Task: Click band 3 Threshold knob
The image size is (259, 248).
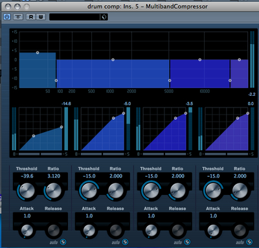Action: click(151, 190)
